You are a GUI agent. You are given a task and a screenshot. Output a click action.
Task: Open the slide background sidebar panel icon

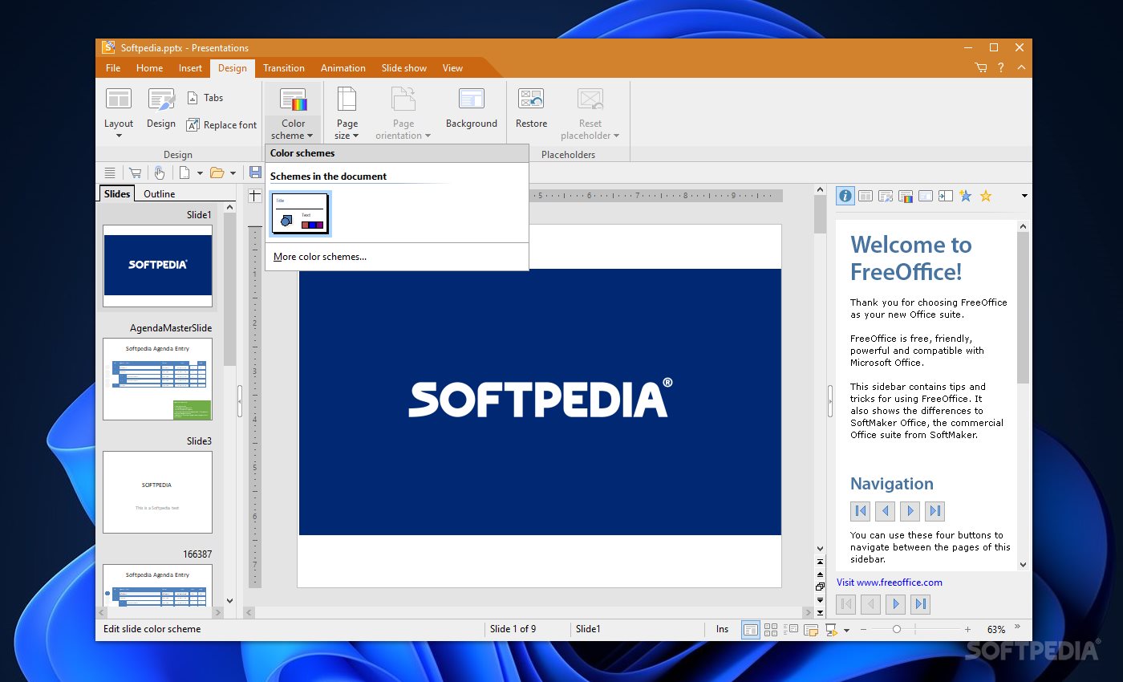point(926,196)
